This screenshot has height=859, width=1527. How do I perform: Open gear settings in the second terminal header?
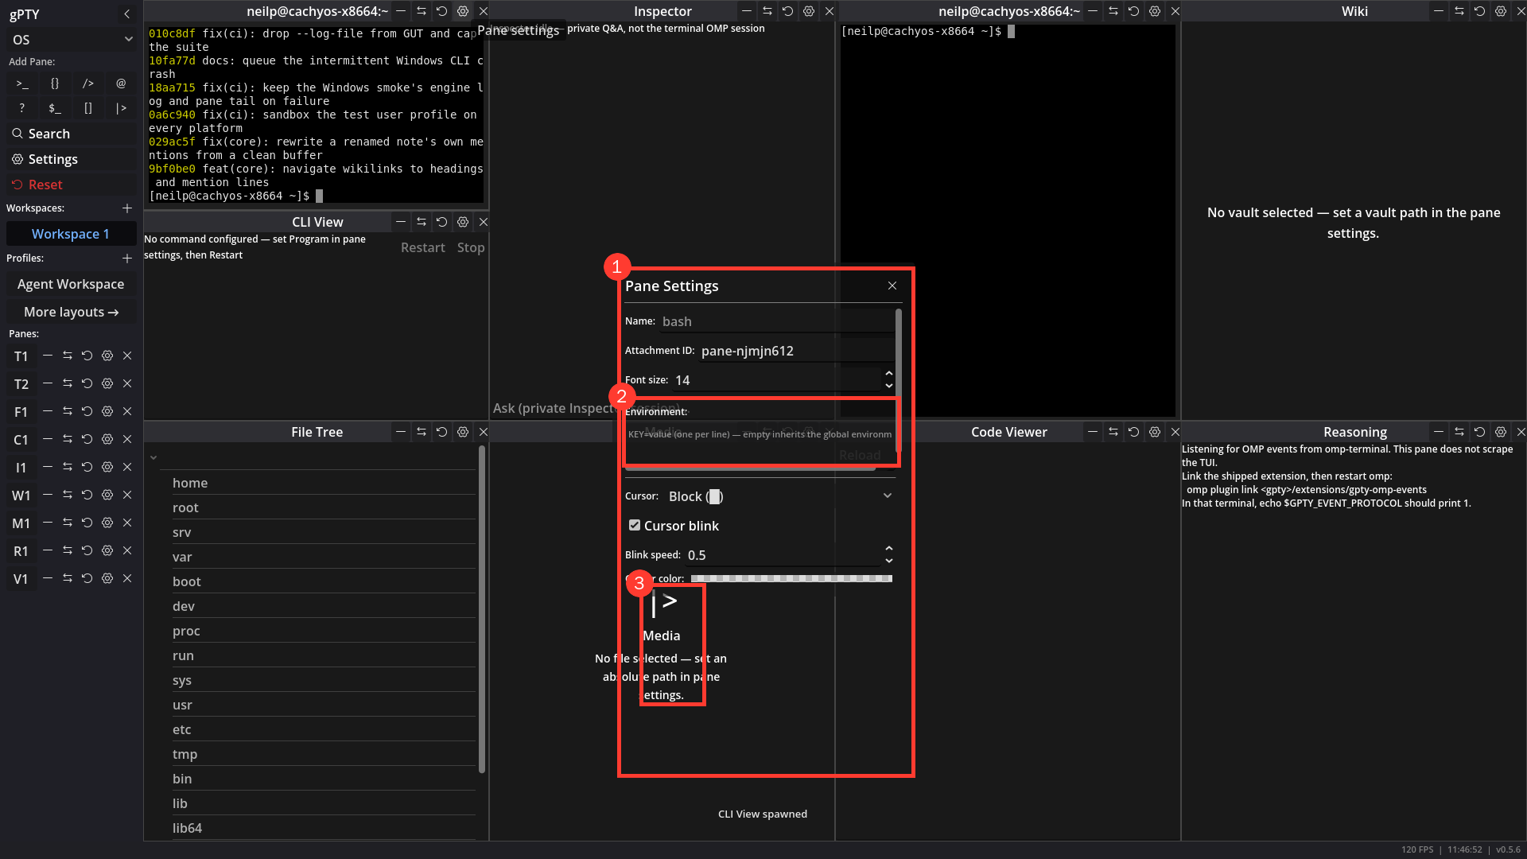[1155, 11]
